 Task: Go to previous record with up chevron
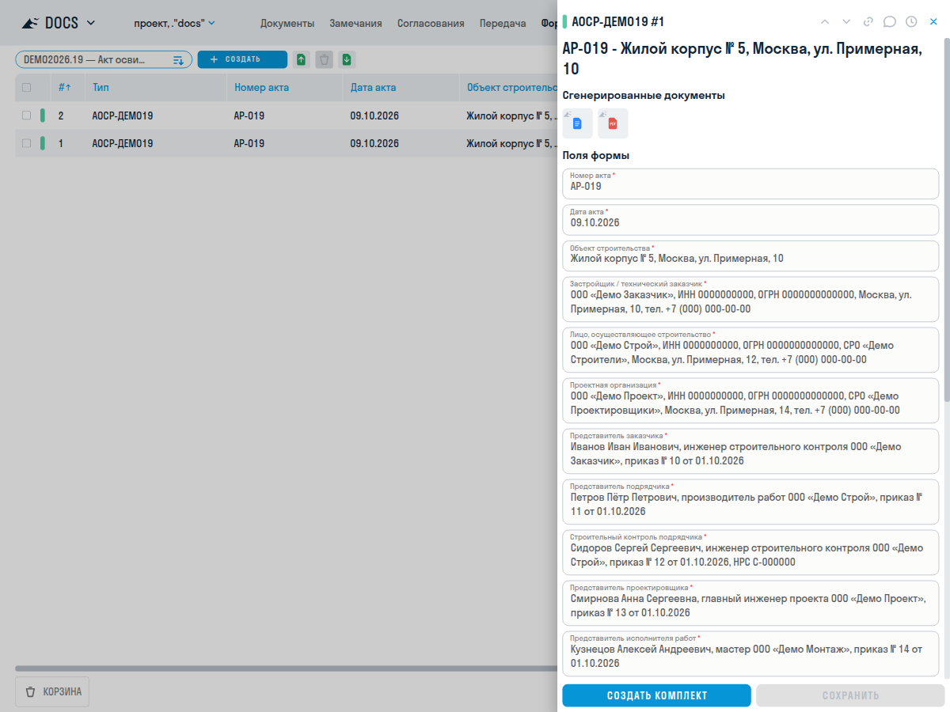pos(825,21)
